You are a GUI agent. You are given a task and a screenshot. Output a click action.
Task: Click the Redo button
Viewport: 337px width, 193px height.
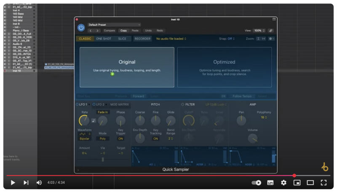(x=160, y=31)
